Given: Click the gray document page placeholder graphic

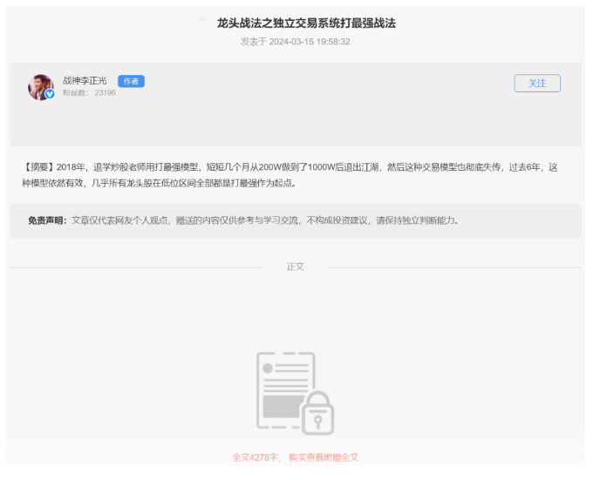Looking at the screenshot, I should pos(285,389).
